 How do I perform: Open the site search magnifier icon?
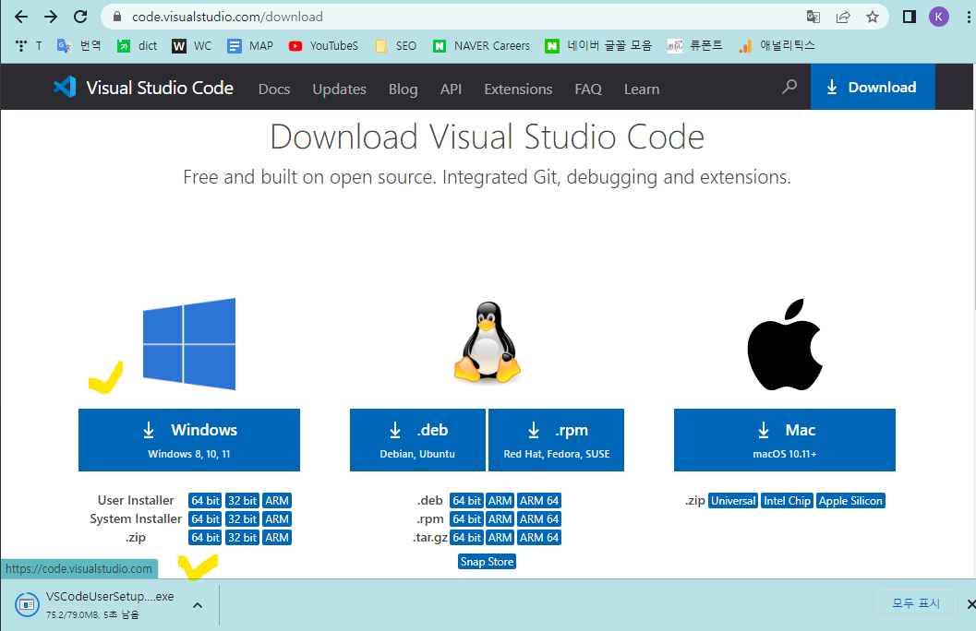click(789, 87)
